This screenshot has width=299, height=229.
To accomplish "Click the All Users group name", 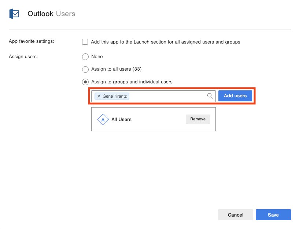I will pos(121,120).
